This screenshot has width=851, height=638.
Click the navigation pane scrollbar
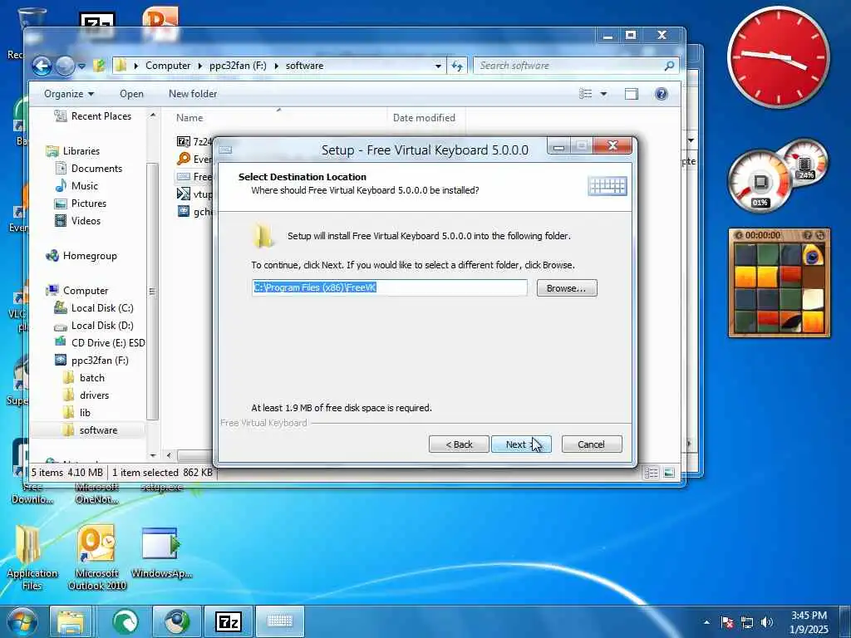153,292
